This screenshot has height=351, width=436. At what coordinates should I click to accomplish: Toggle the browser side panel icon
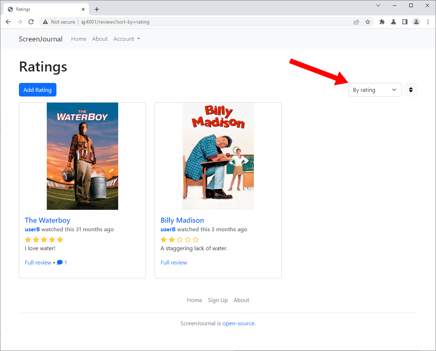click(405, 22)
